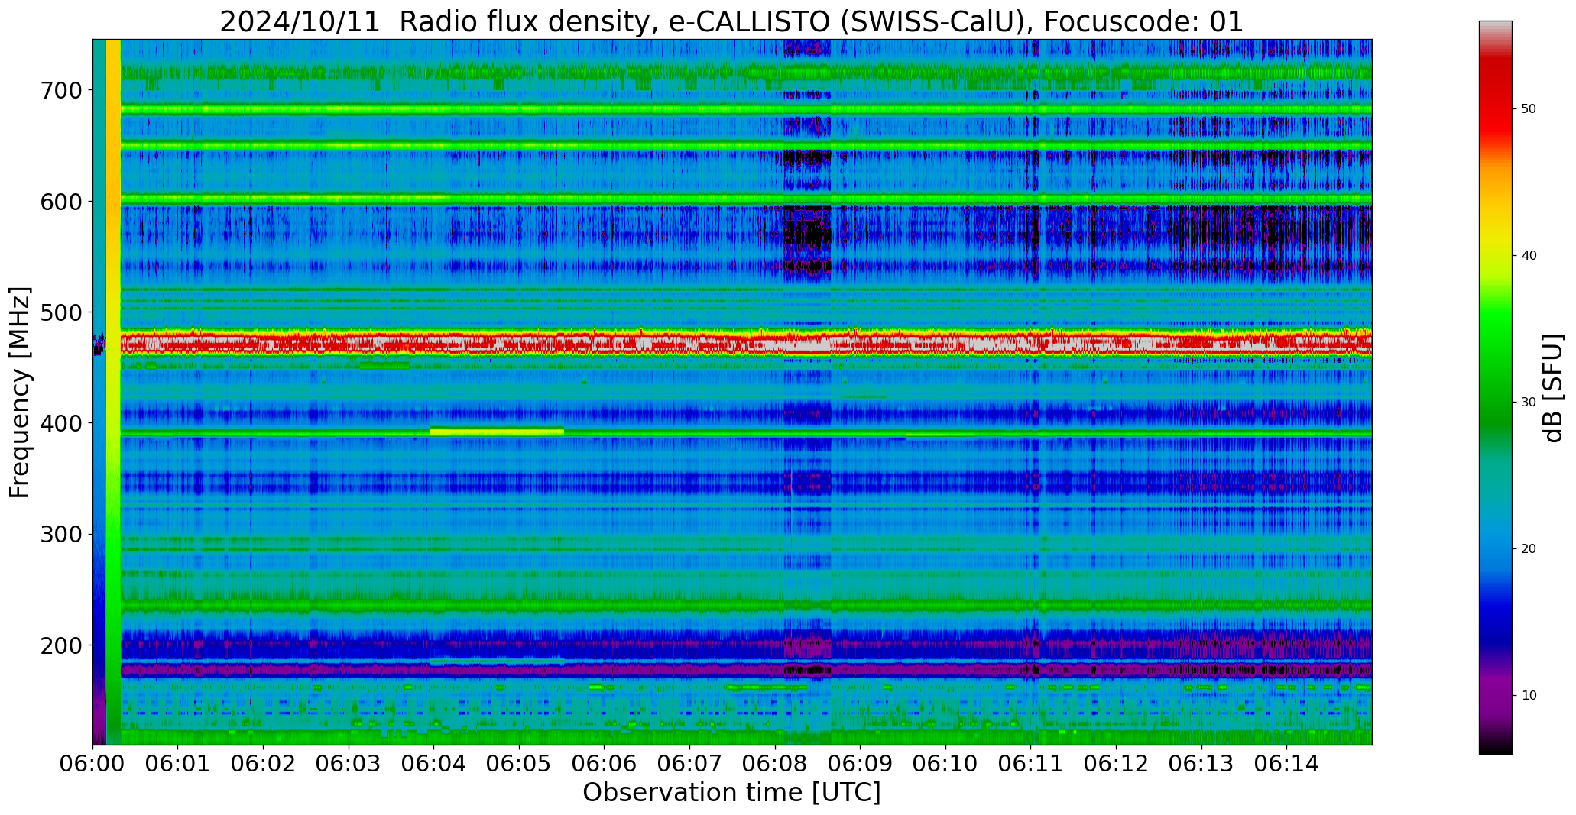1576x815 pixels.
Task: Click the 06:10 time tick label
Action: coord(945,763)
